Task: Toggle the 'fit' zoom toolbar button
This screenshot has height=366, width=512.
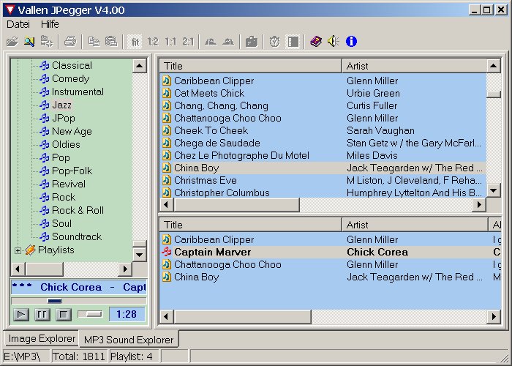Action: point(135,42)
